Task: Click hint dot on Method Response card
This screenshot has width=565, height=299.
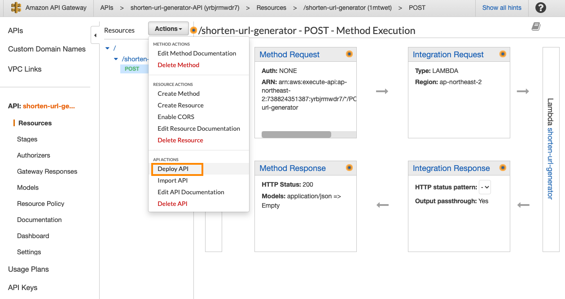Action: (x=349, y=168)
